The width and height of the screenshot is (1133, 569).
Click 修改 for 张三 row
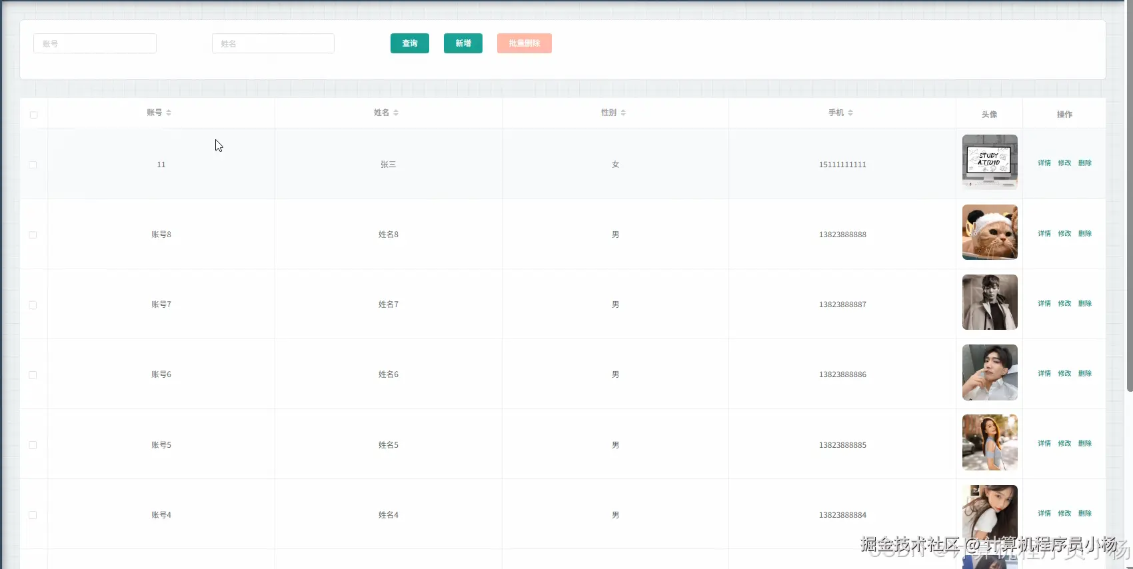[x=1064, y=163]
